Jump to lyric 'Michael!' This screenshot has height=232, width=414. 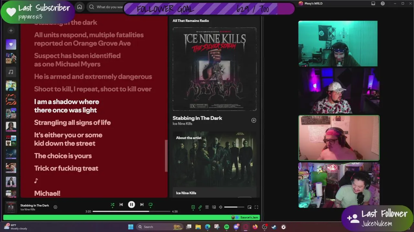[x=47, y=193]
